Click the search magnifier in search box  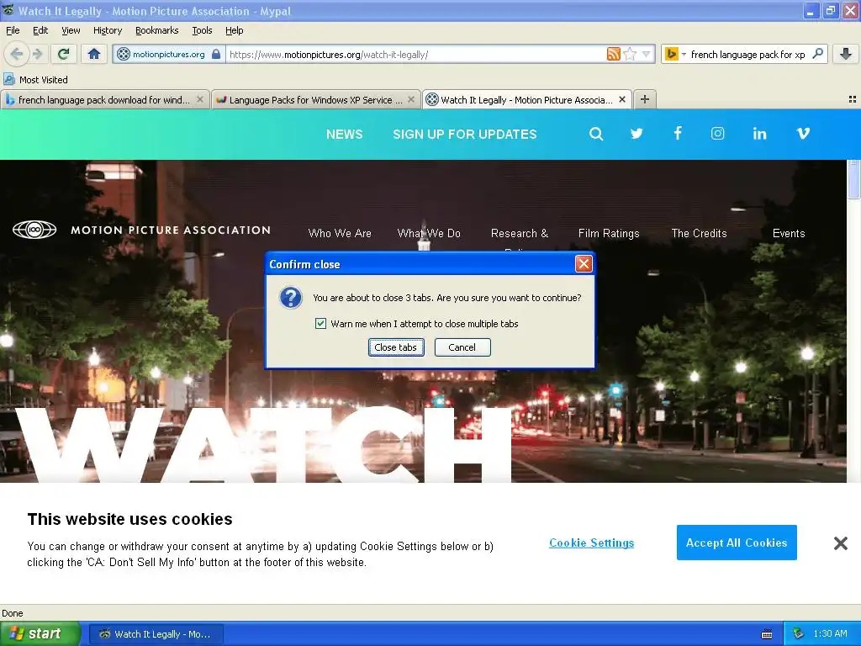[x=817, y=54]
